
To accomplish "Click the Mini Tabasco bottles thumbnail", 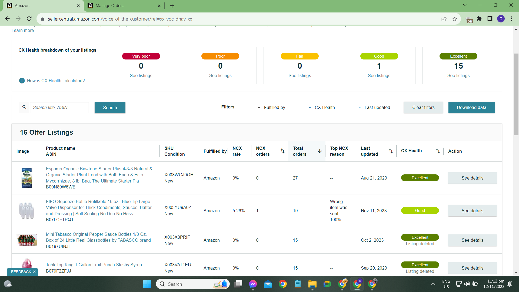I will [x=26, y=240].
